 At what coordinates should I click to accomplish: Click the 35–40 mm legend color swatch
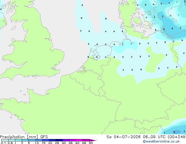[73, 140]
